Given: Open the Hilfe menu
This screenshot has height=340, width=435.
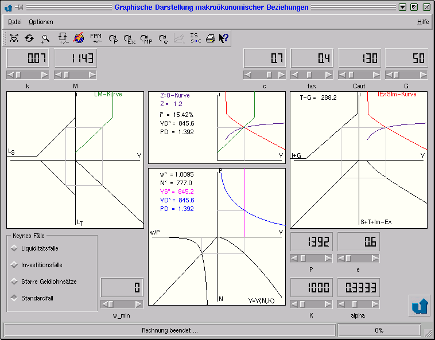Looking at the screenshot, I should click(423, 22).
